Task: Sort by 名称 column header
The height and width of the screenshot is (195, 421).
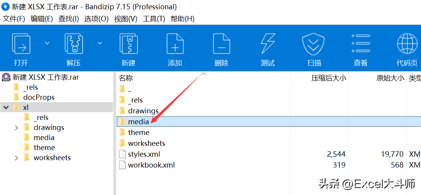Action: (x=126, y=78)
